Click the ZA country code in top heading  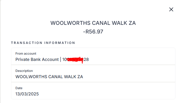tap(132, 23)
